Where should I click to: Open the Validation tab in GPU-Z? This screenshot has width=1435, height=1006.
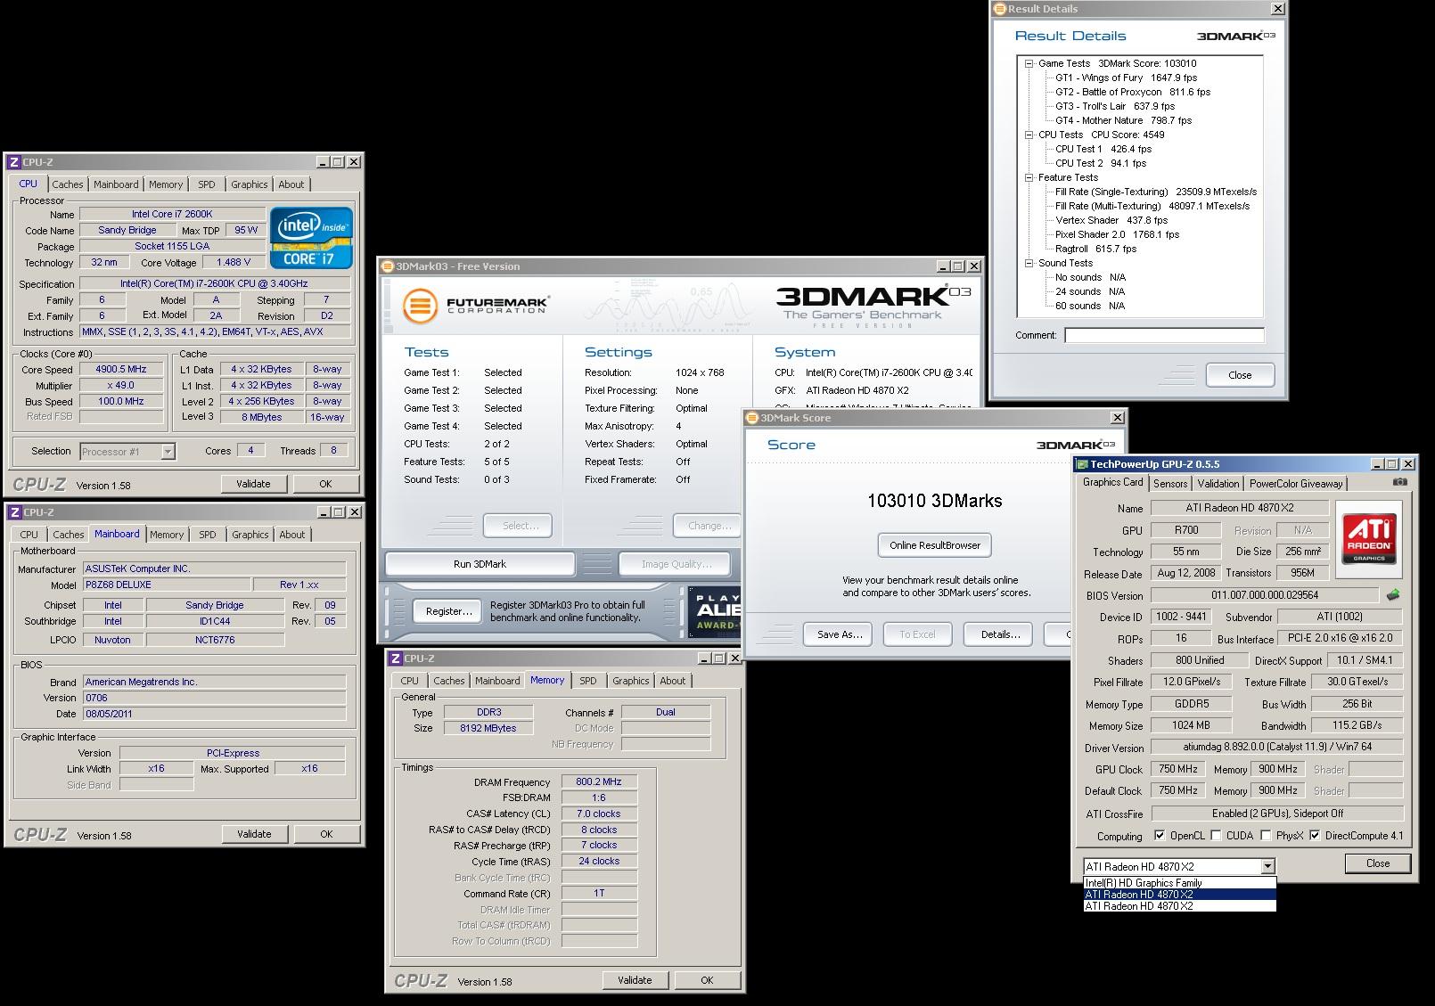pyautogui.click(x=1218, y=484)
